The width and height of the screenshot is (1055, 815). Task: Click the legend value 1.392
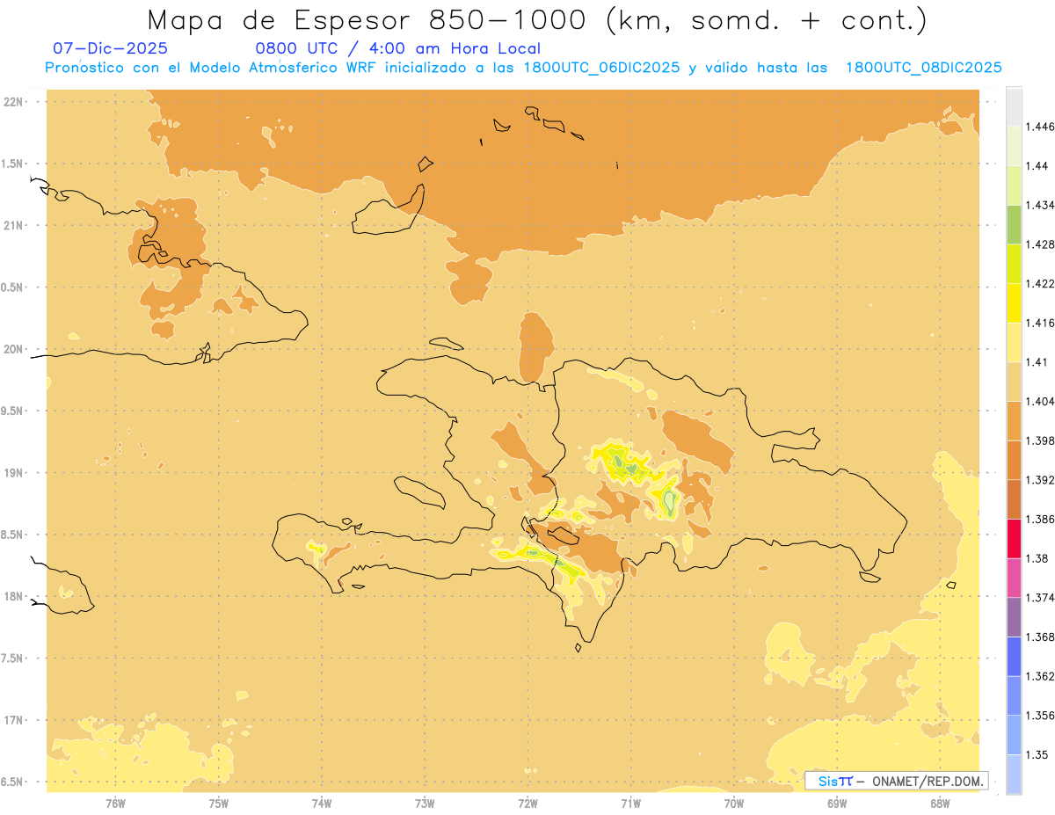coord(1040,480)
